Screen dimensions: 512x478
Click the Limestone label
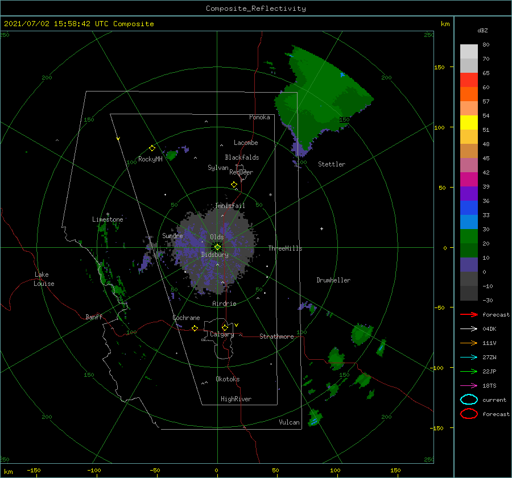(x=108, y=219)
